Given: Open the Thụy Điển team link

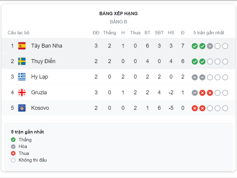Looking at the screenshot, I should 43,61.
